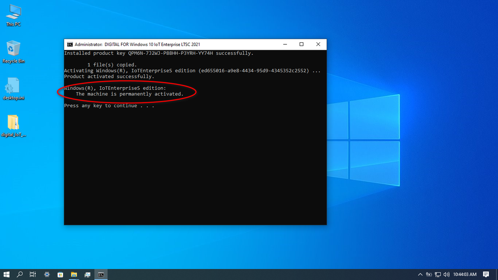Click 'Installed product key' output line

tap(159, 53)
